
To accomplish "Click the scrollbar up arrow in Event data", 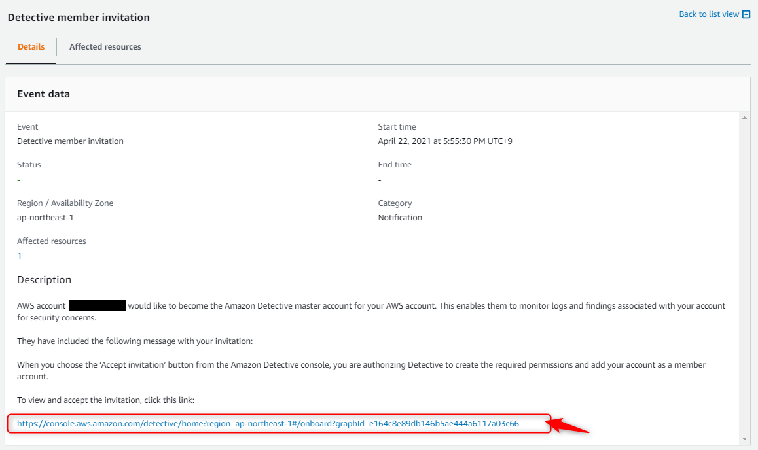I will [744, 118].
